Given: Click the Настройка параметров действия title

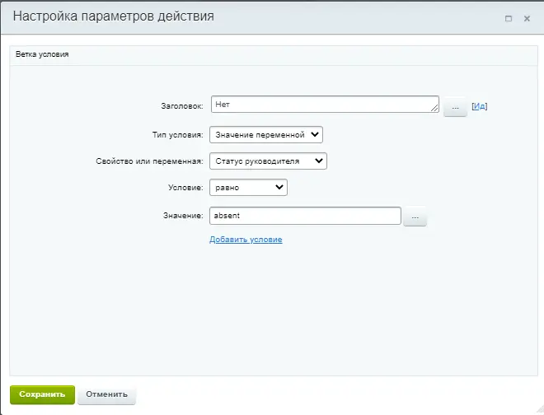Looking at the screenshot, I should pos(114,16).
